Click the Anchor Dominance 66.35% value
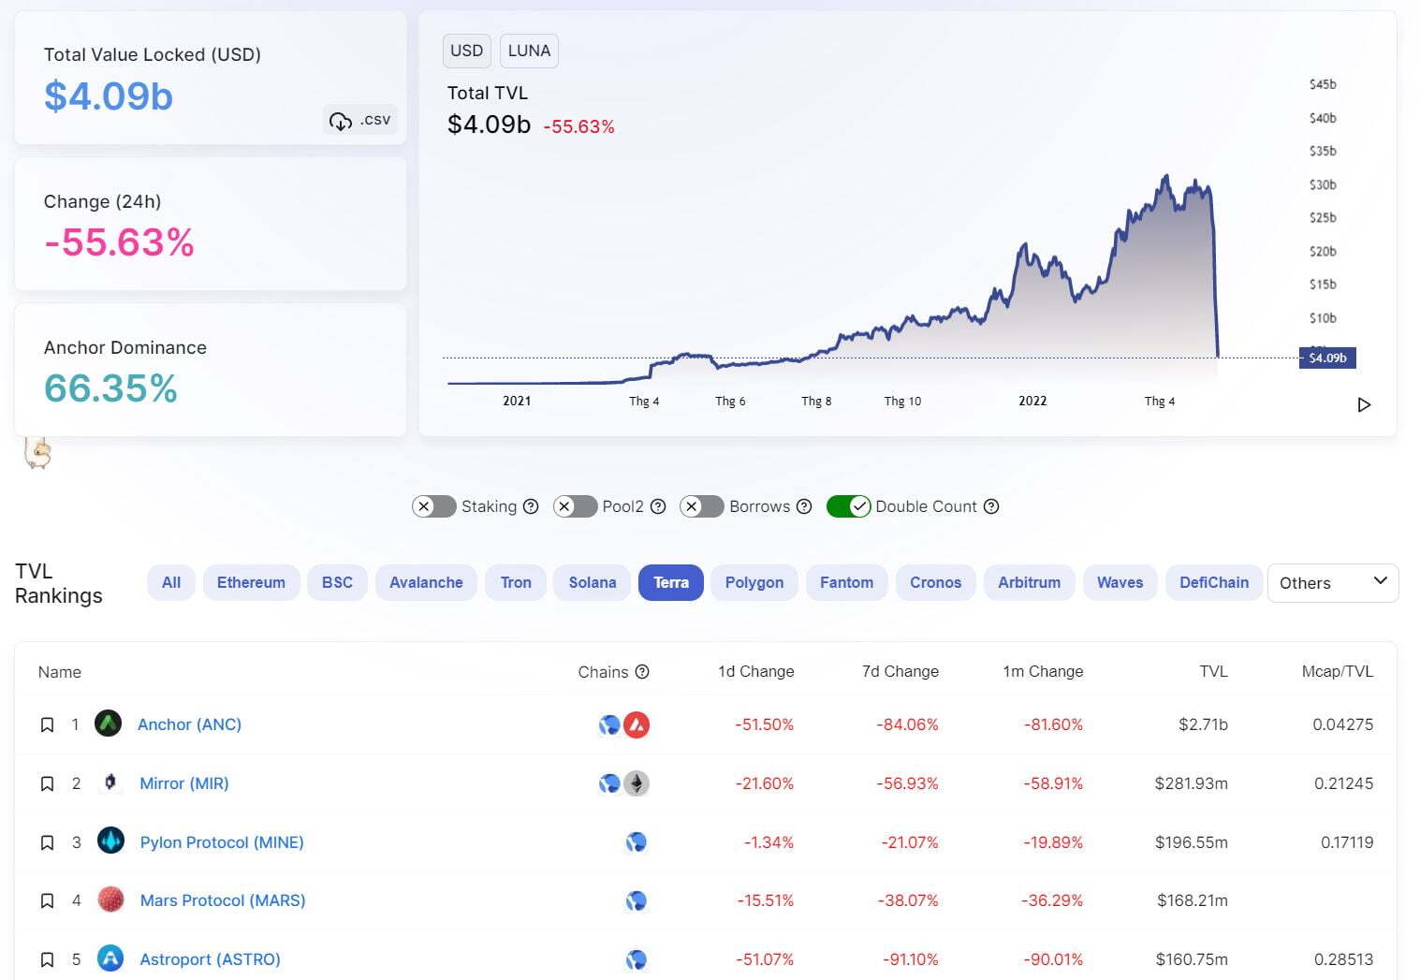This screenshot has height=980, width=1420. coord(110,388)
